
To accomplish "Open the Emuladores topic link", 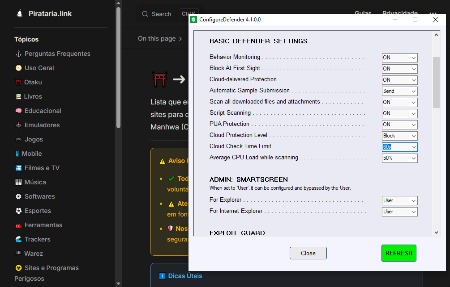I will pos(42,125).
